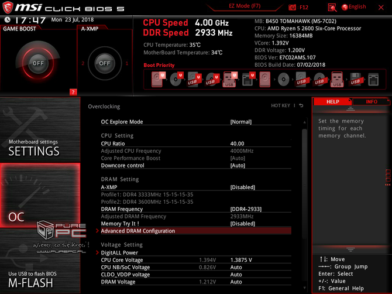392x294 pixels.
Task: Open the A-XMP [Disabled] setting row
Action: click(x=196, y=187)
